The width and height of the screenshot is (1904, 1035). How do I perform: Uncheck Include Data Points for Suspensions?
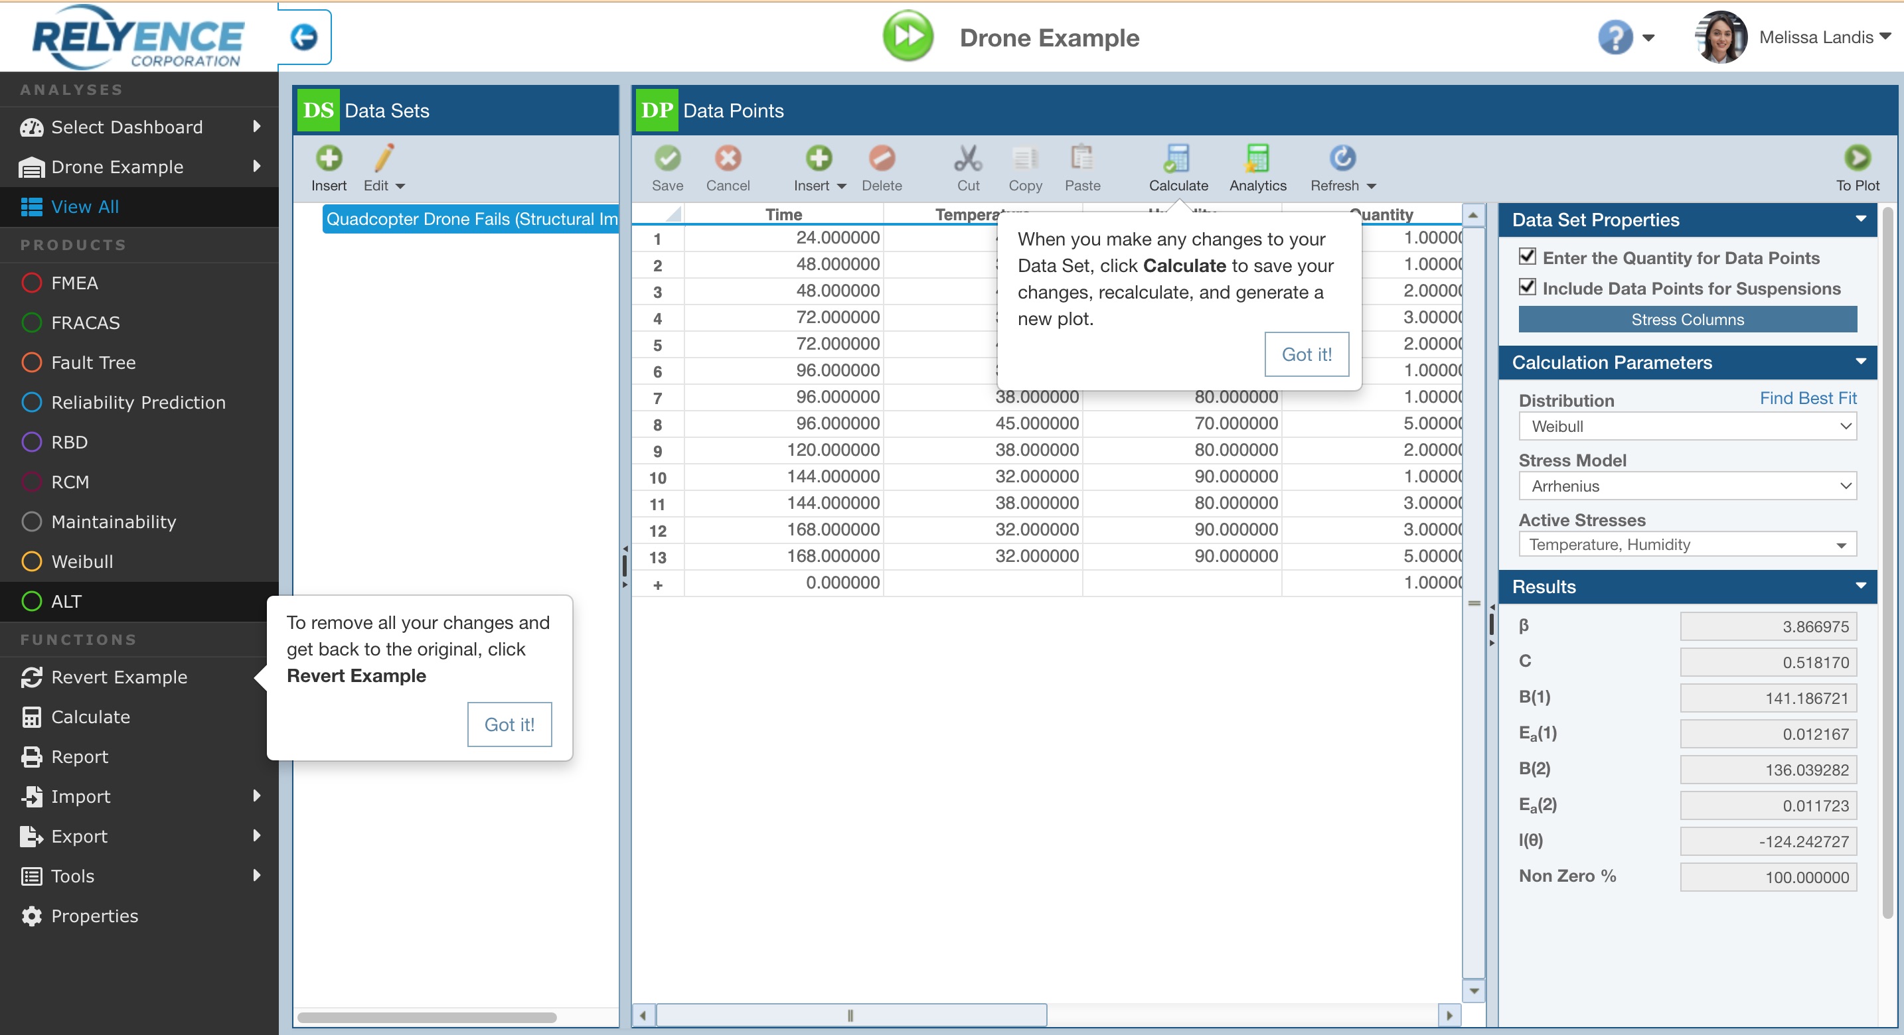pyautogui.click(x=1527, y=287)
